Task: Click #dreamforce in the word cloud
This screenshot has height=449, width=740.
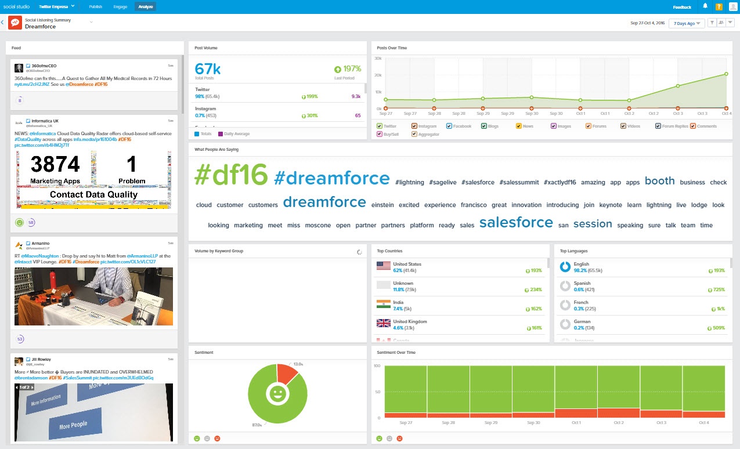Action: pos(332,178)
